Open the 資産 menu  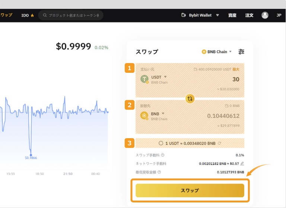click(x=232, y=15)
